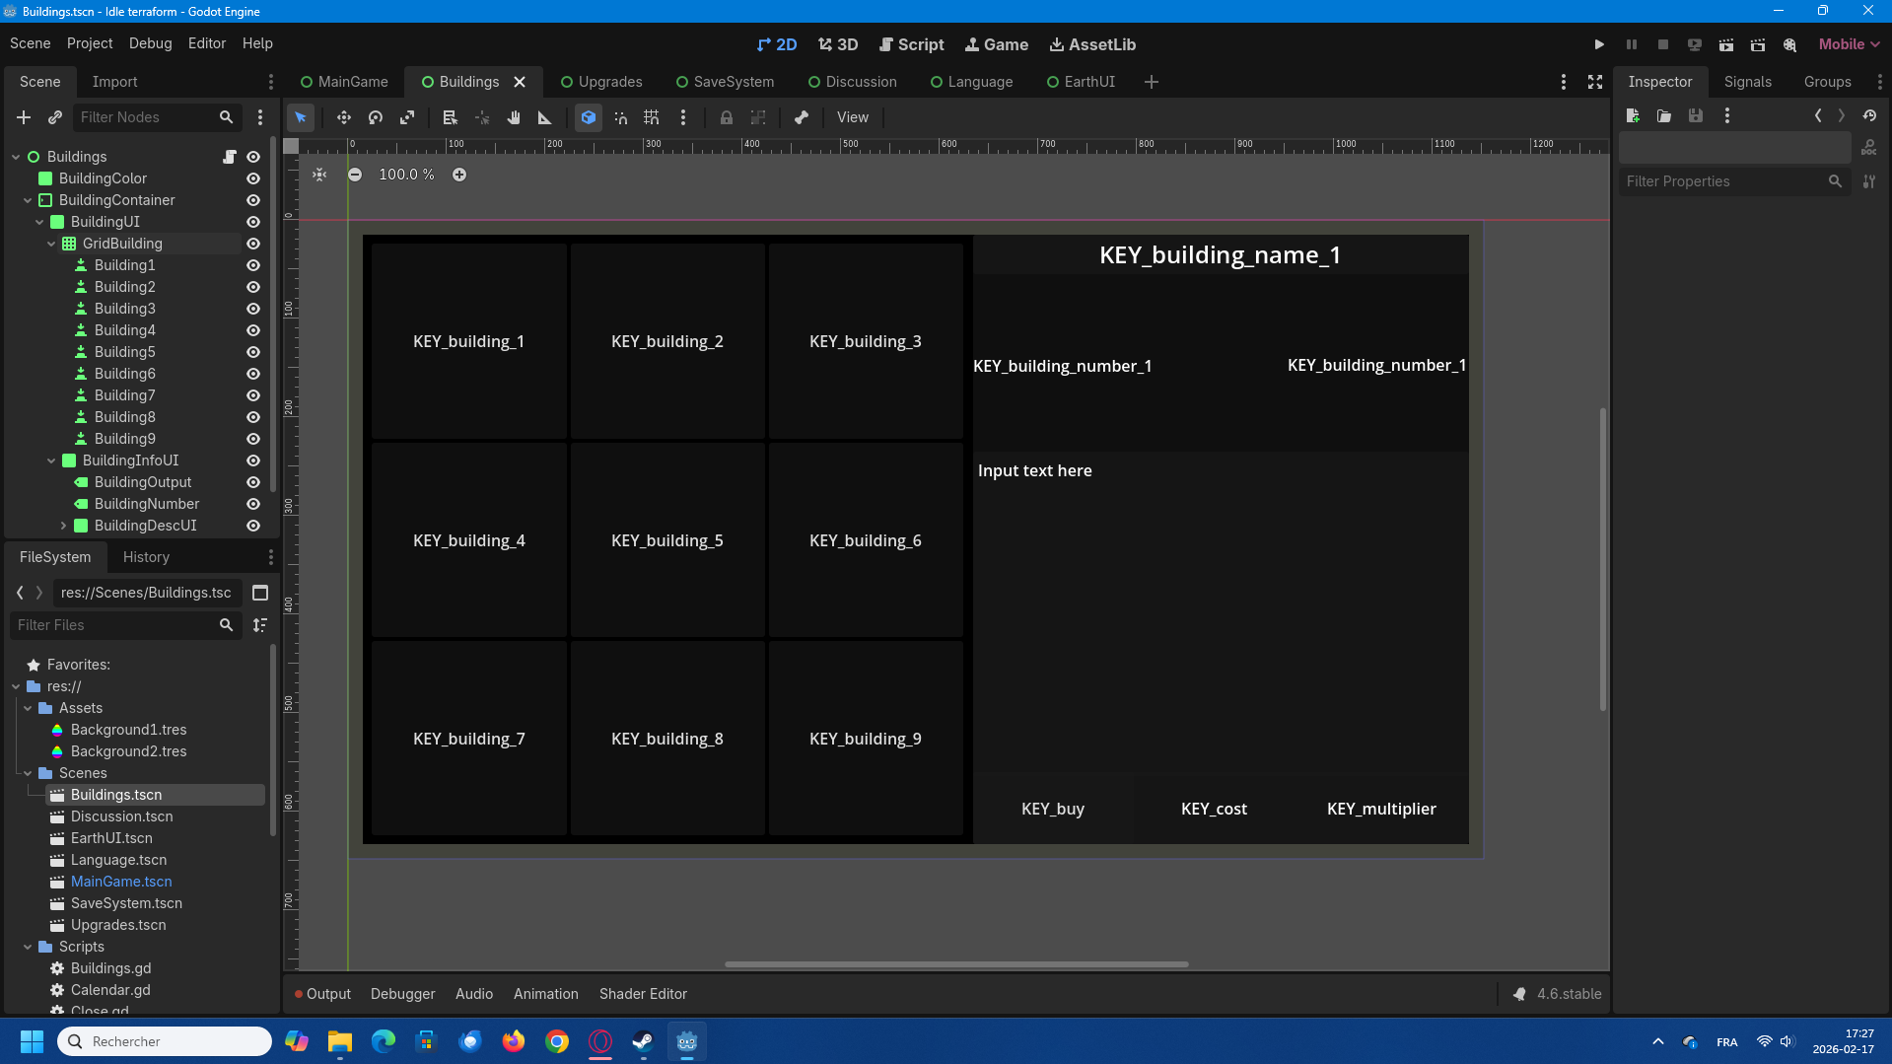Viewport: 1892px width, 1064px height.
Task: Open the Mobile renderer dropdown
Action: pyautogui.click(x=1849, y=44)
